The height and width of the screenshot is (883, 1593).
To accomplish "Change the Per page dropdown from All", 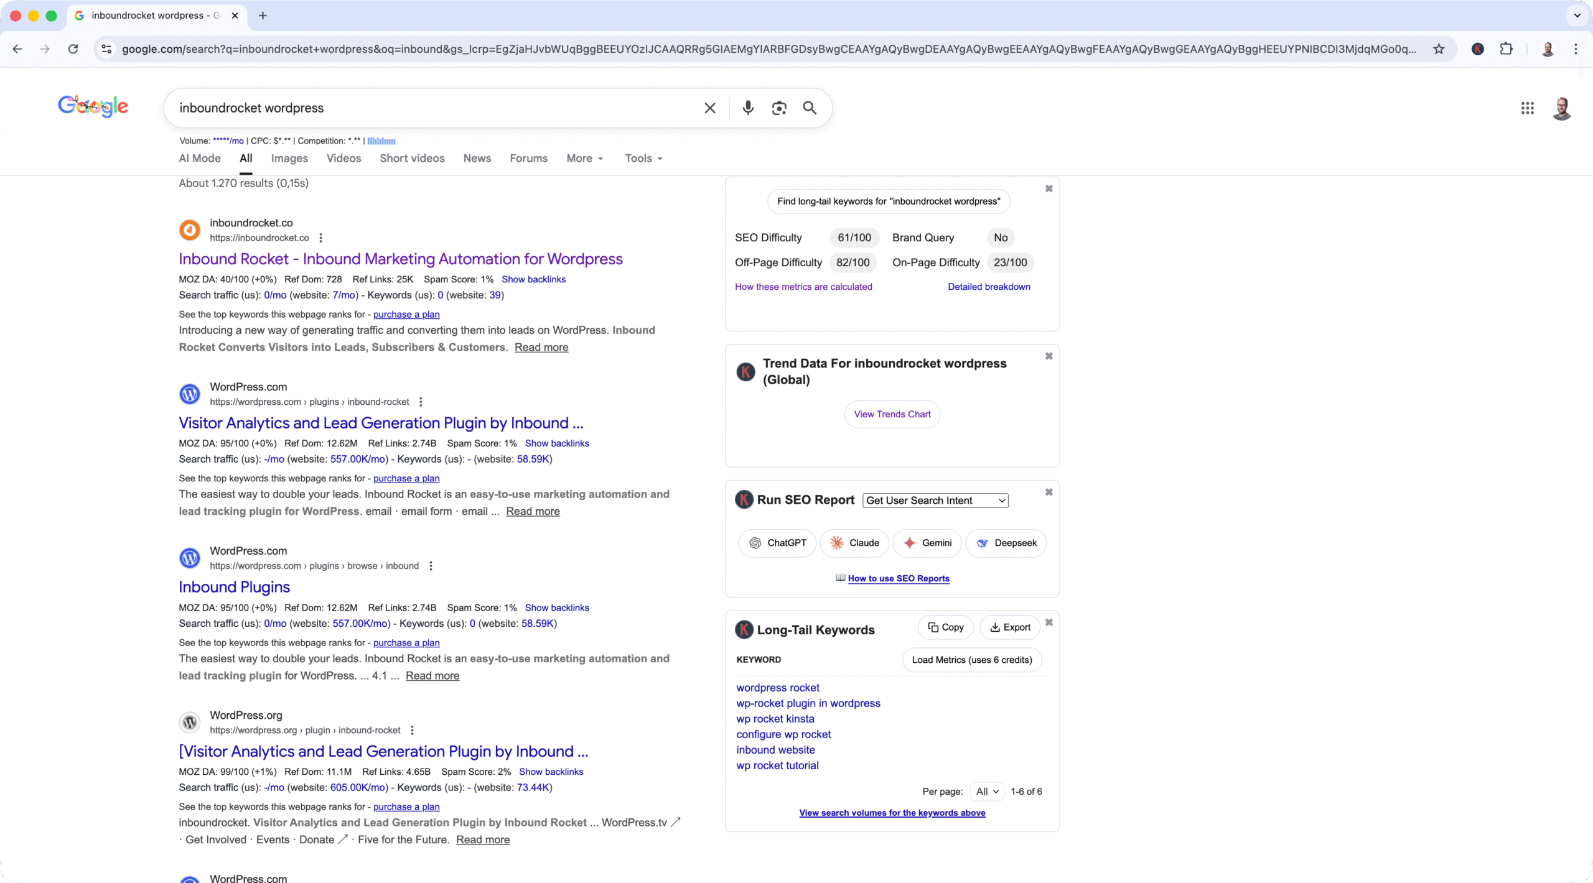I will click(987, 792).
